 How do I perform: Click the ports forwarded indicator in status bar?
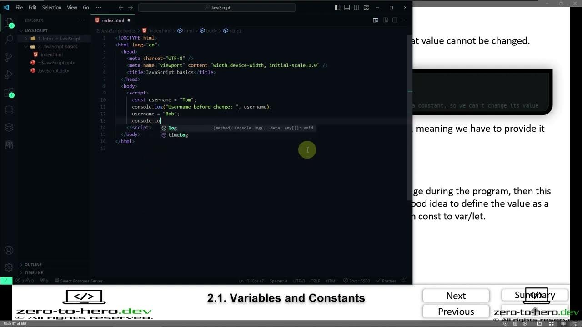coord(43,281)
